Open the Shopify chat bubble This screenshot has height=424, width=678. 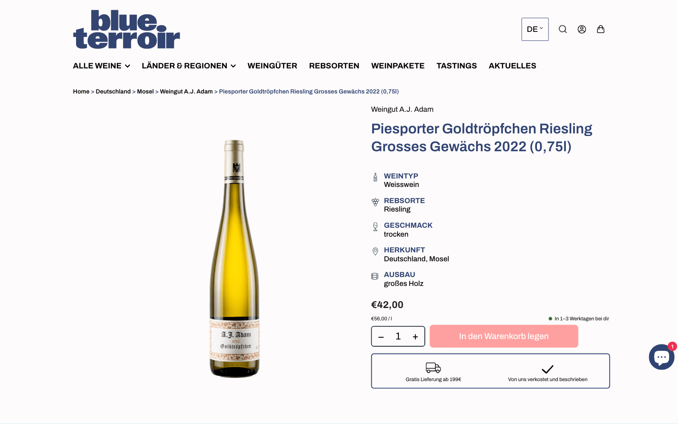pyautogui.click(x=661, y=357)
